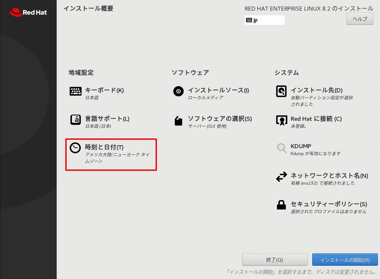The width and height of the screenshot is (380, 279).
Task: Click the certificate icon for Red Hat に接続
Action: (x=281, y=120)
